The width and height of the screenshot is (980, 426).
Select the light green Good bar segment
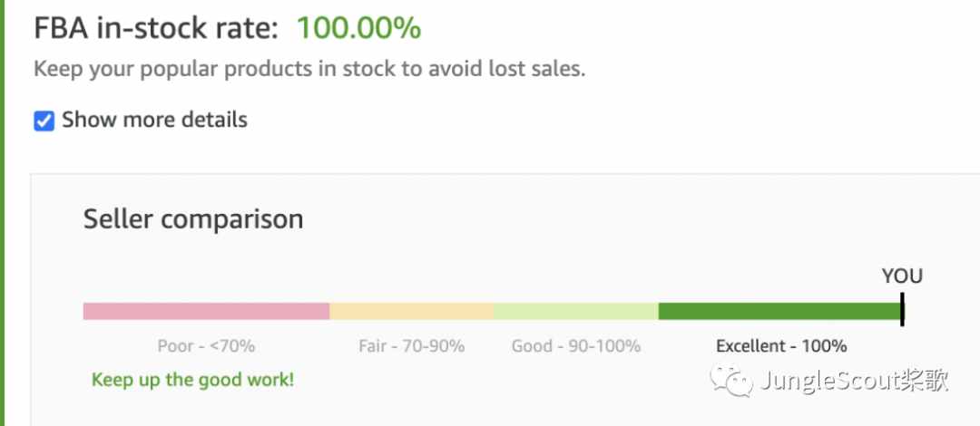pos(575,311)
